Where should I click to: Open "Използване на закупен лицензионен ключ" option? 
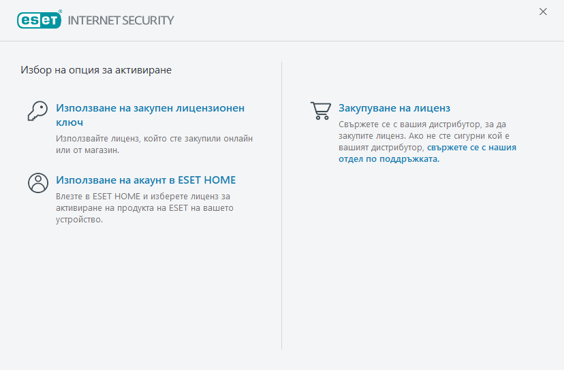tap(150, 108)
